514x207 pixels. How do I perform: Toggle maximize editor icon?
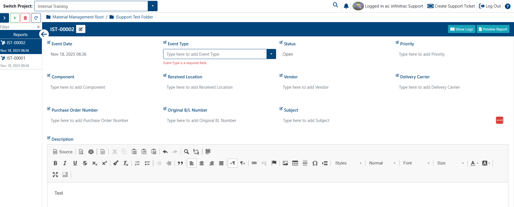point(55,175)
